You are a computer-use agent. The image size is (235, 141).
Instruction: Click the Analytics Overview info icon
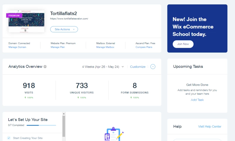[x=45, y=67]
